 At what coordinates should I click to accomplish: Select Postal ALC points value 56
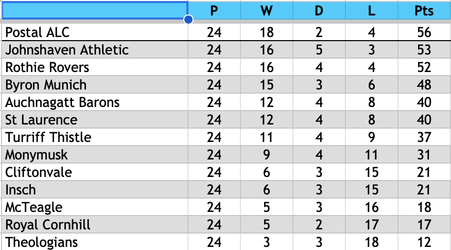pos(424,32)
